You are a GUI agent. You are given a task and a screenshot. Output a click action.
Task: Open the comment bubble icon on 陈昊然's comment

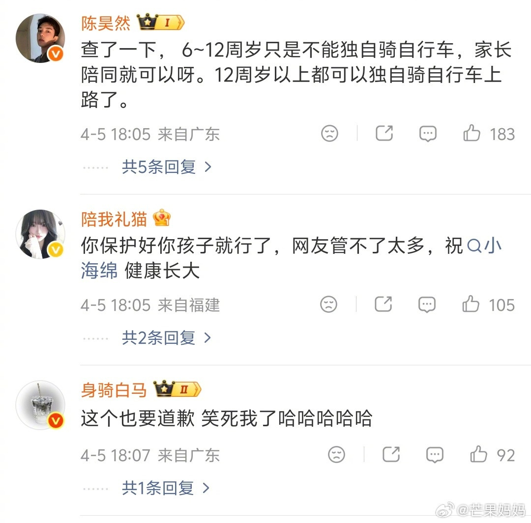click(x=427, y=133)
